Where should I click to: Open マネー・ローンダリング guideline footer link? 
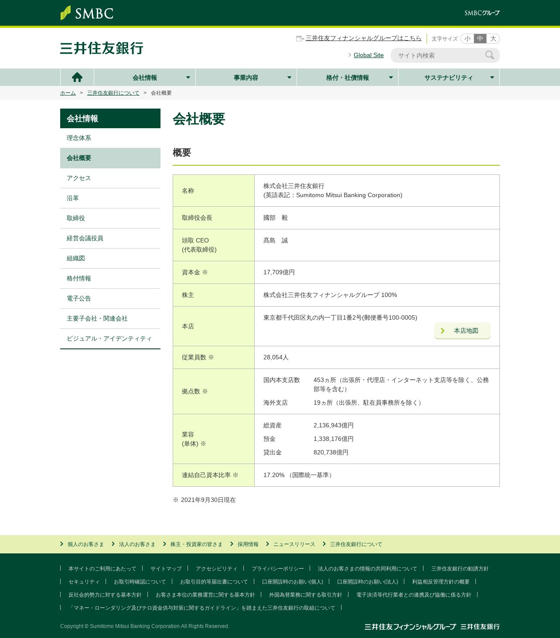tap(201, 608)
